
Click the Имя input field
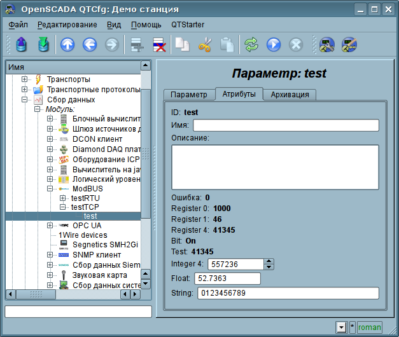(x=286, y=125)
